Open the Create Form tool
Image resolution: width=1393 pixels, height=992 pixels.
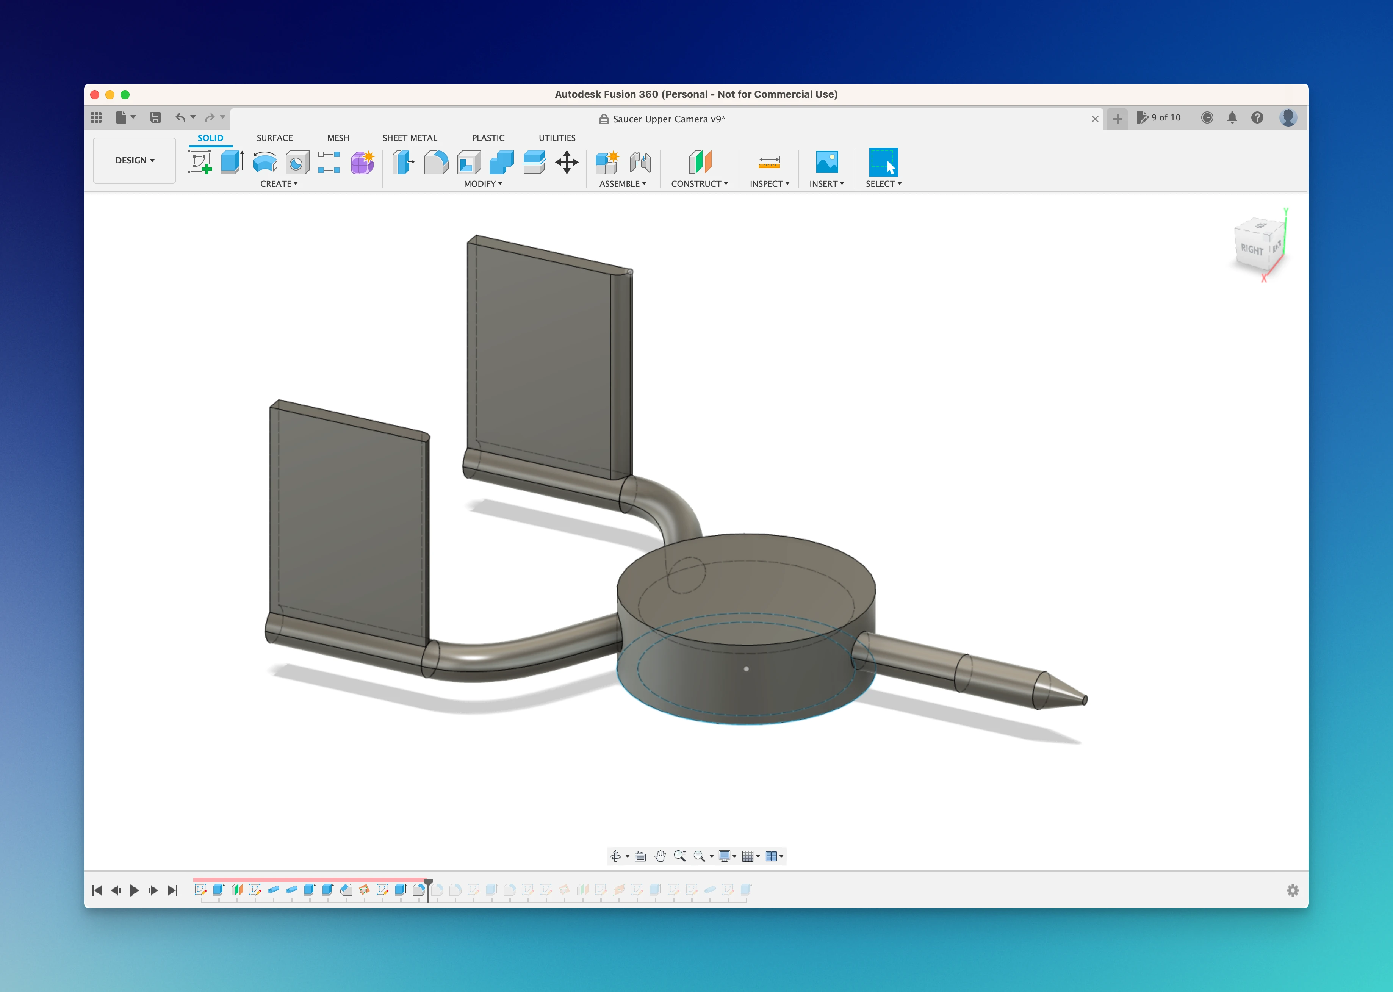tap(362, 162)
